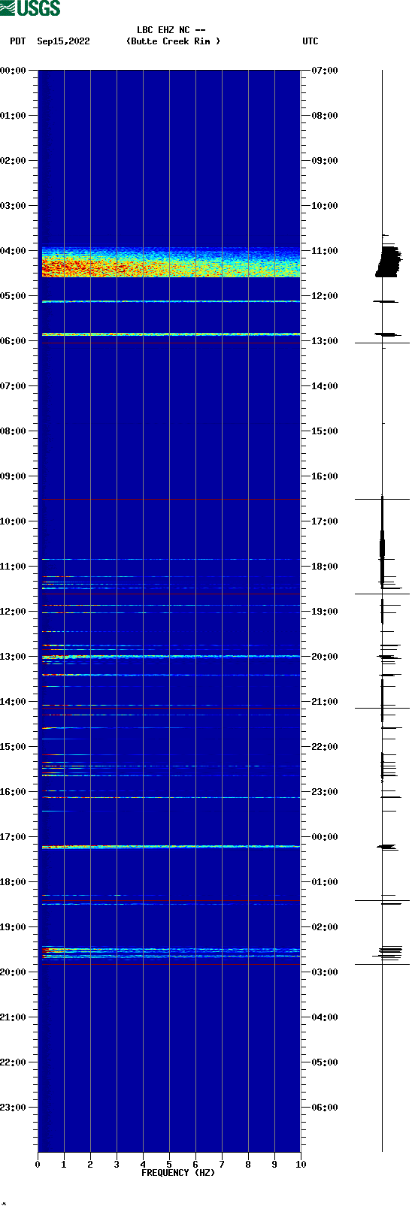Click the 5 Hz frequency tick label
The width and height of the screenshot is (415, 1212).
click(169, 1165)
